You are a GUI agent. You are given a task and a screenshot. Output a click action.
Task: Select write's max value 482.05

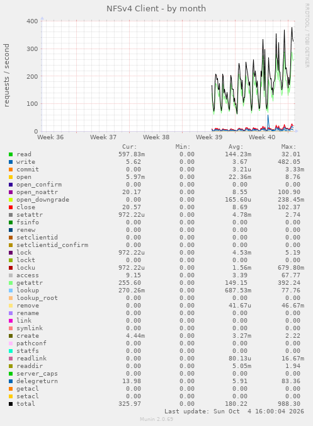[289, 162]
